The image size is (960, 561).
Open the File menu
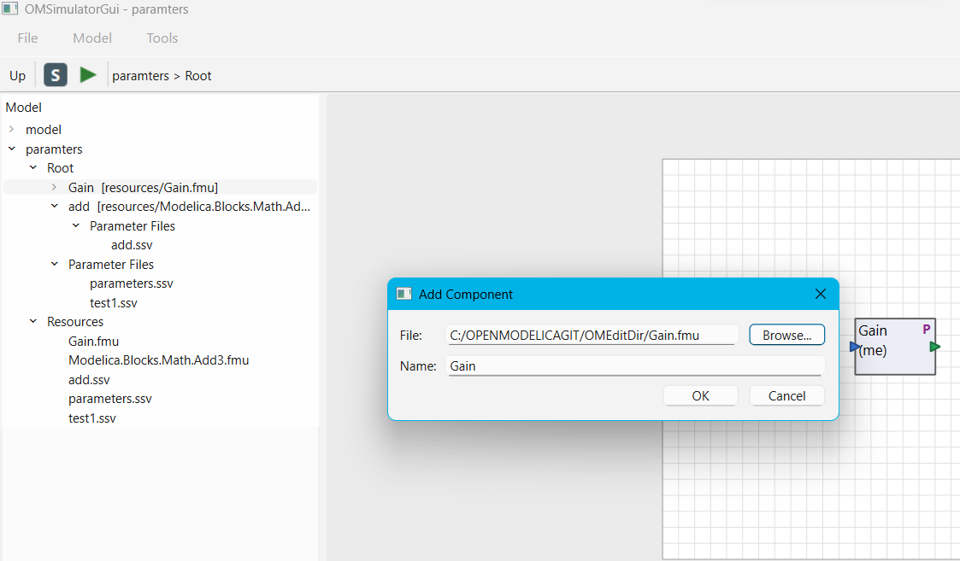click(x=27, y=38)
